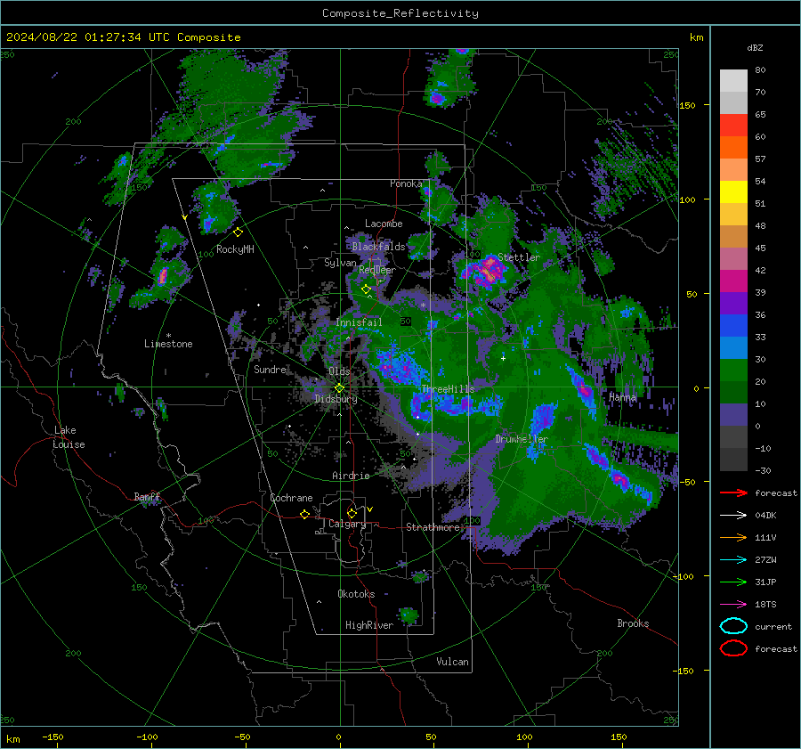801x749 pixels.
Task: Click the Calgary city label
Action: coord(347,524)
